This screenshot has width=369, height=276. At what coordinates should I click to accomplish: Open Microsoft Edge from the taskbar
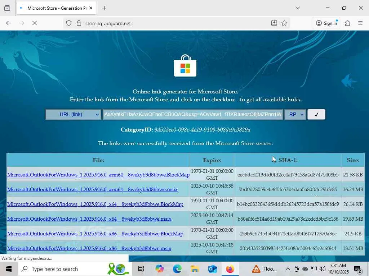[x=177, y=269]
